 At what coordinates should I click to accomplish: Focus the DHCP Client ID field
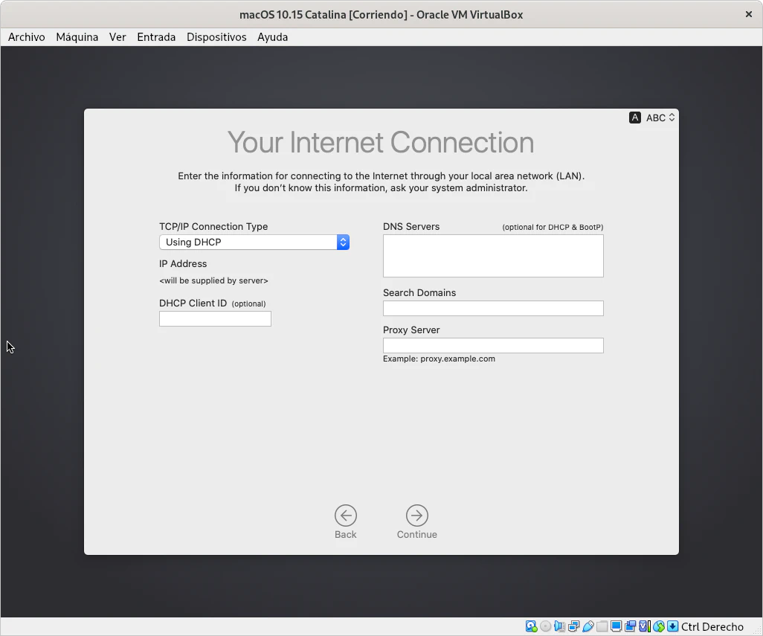pyautogui.click(x=215, y=319)
